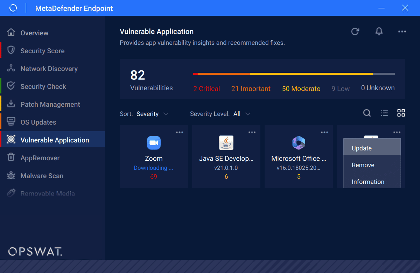The height and width of the screenshot is (273, 420).
Task: Click the Vulnerable Application target icon
Action: click(x=11, y=140)
